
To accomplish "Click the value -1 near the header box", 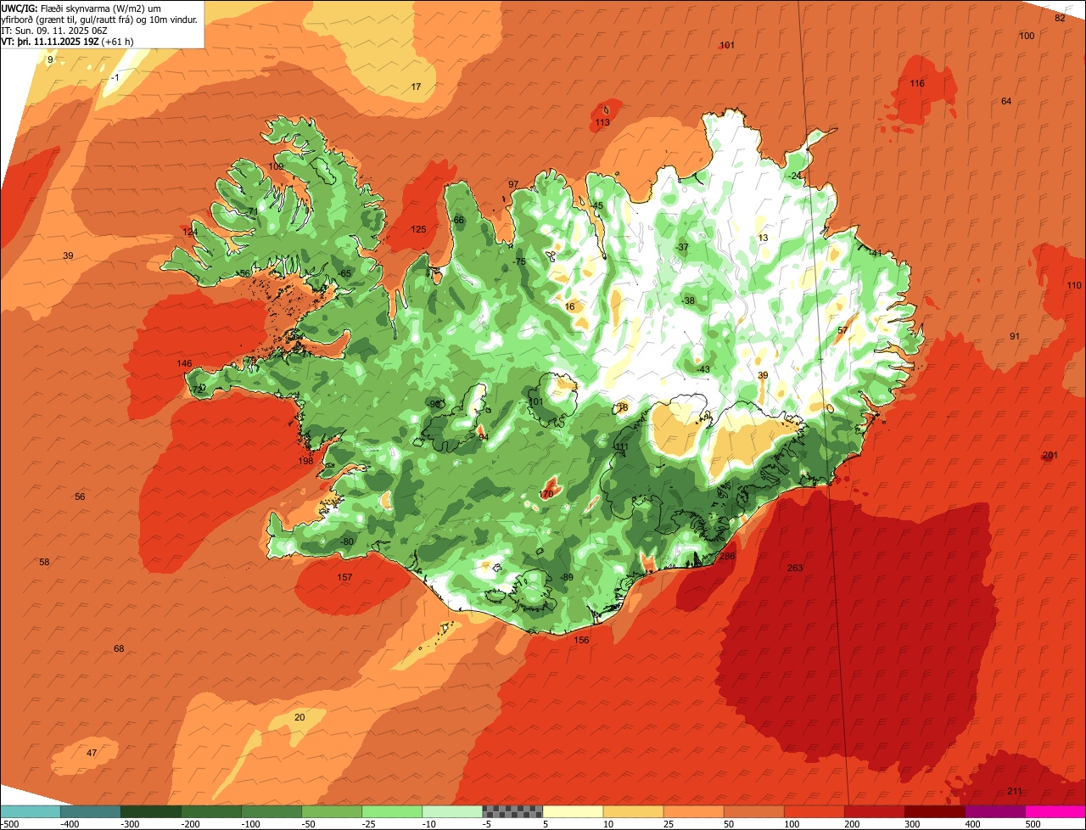I will pyautogui.click(x=115, y=77).
